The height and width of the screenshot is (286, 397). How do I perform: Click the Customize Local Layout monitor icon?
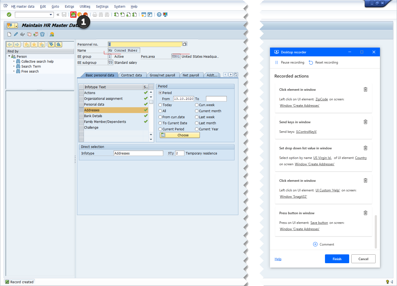[x=165, y=15]
